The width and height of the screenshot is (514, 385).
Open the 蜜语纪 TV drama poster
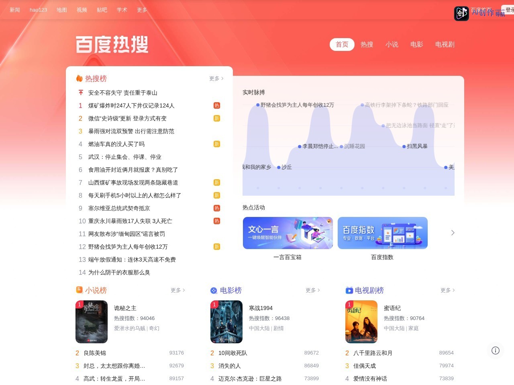361,322
